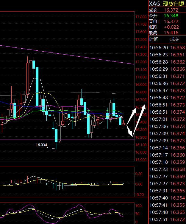The image size is (186, 224).
Task: Click the 16.300 price axis label
Action: (x=141, y=130)
